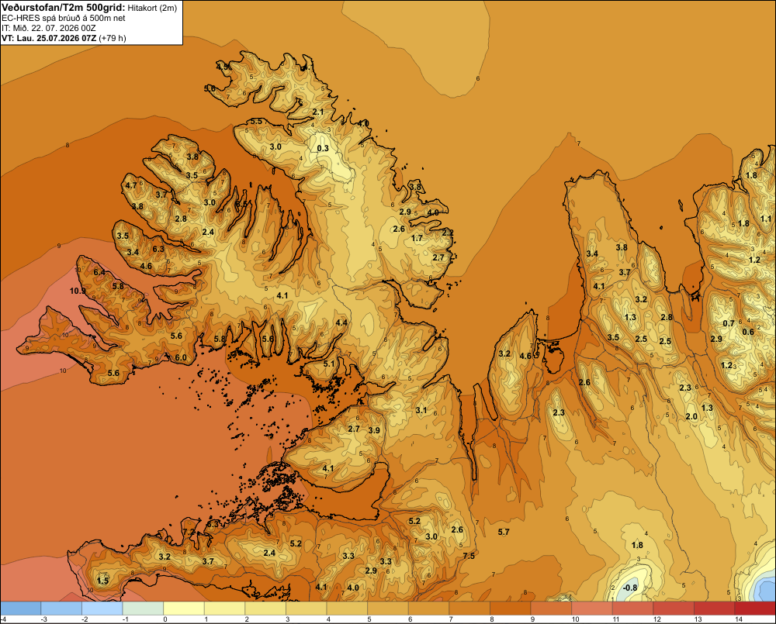Click the 6.0 temperature value
The height and width of the screenshot is (624, 776).
pyautogui.click(x=181, y=357)
